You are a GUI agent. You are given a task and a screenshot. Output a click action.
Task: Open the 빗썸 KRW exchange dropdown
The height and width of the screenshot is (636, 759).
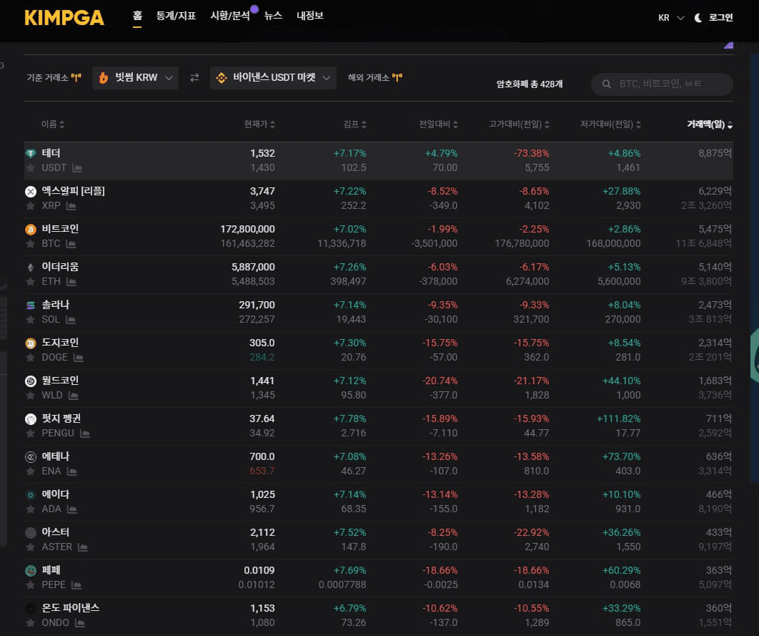coord(135,78)
